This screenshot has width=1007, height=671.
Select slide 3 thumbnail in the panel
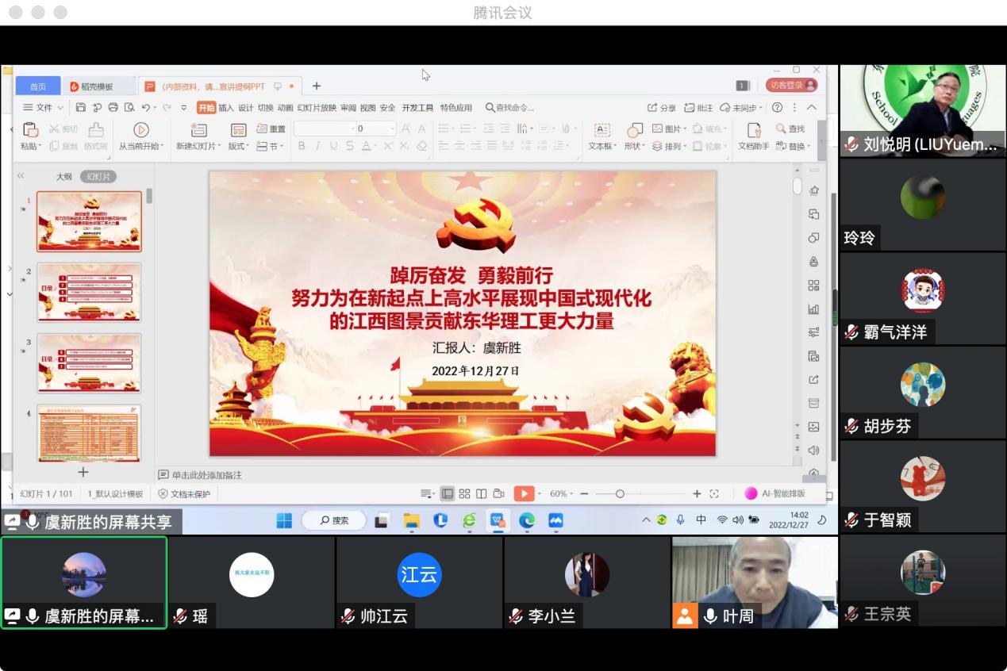pos(89,363)
